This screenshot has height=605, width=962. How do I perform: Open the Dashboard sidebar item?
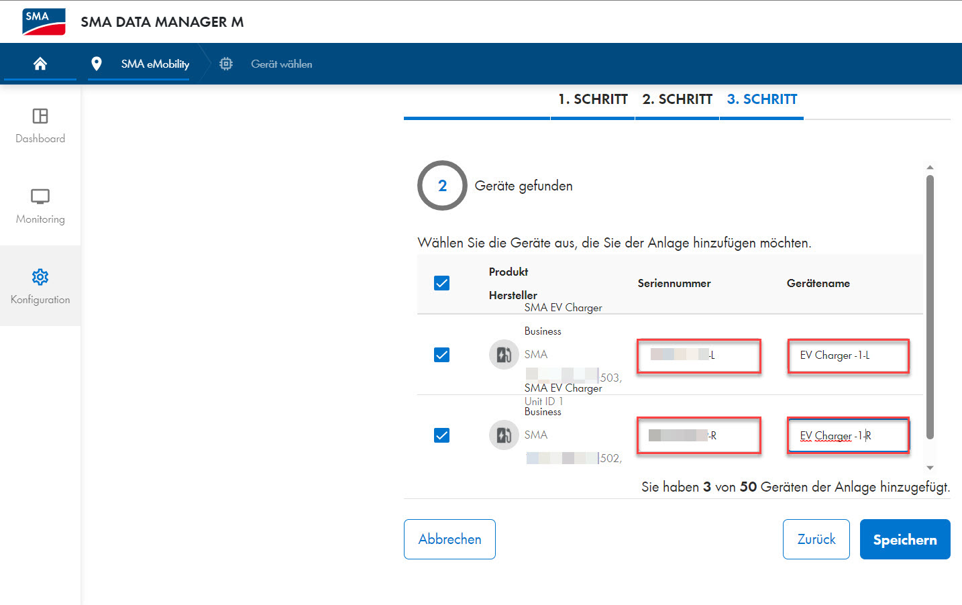[40, 125]
